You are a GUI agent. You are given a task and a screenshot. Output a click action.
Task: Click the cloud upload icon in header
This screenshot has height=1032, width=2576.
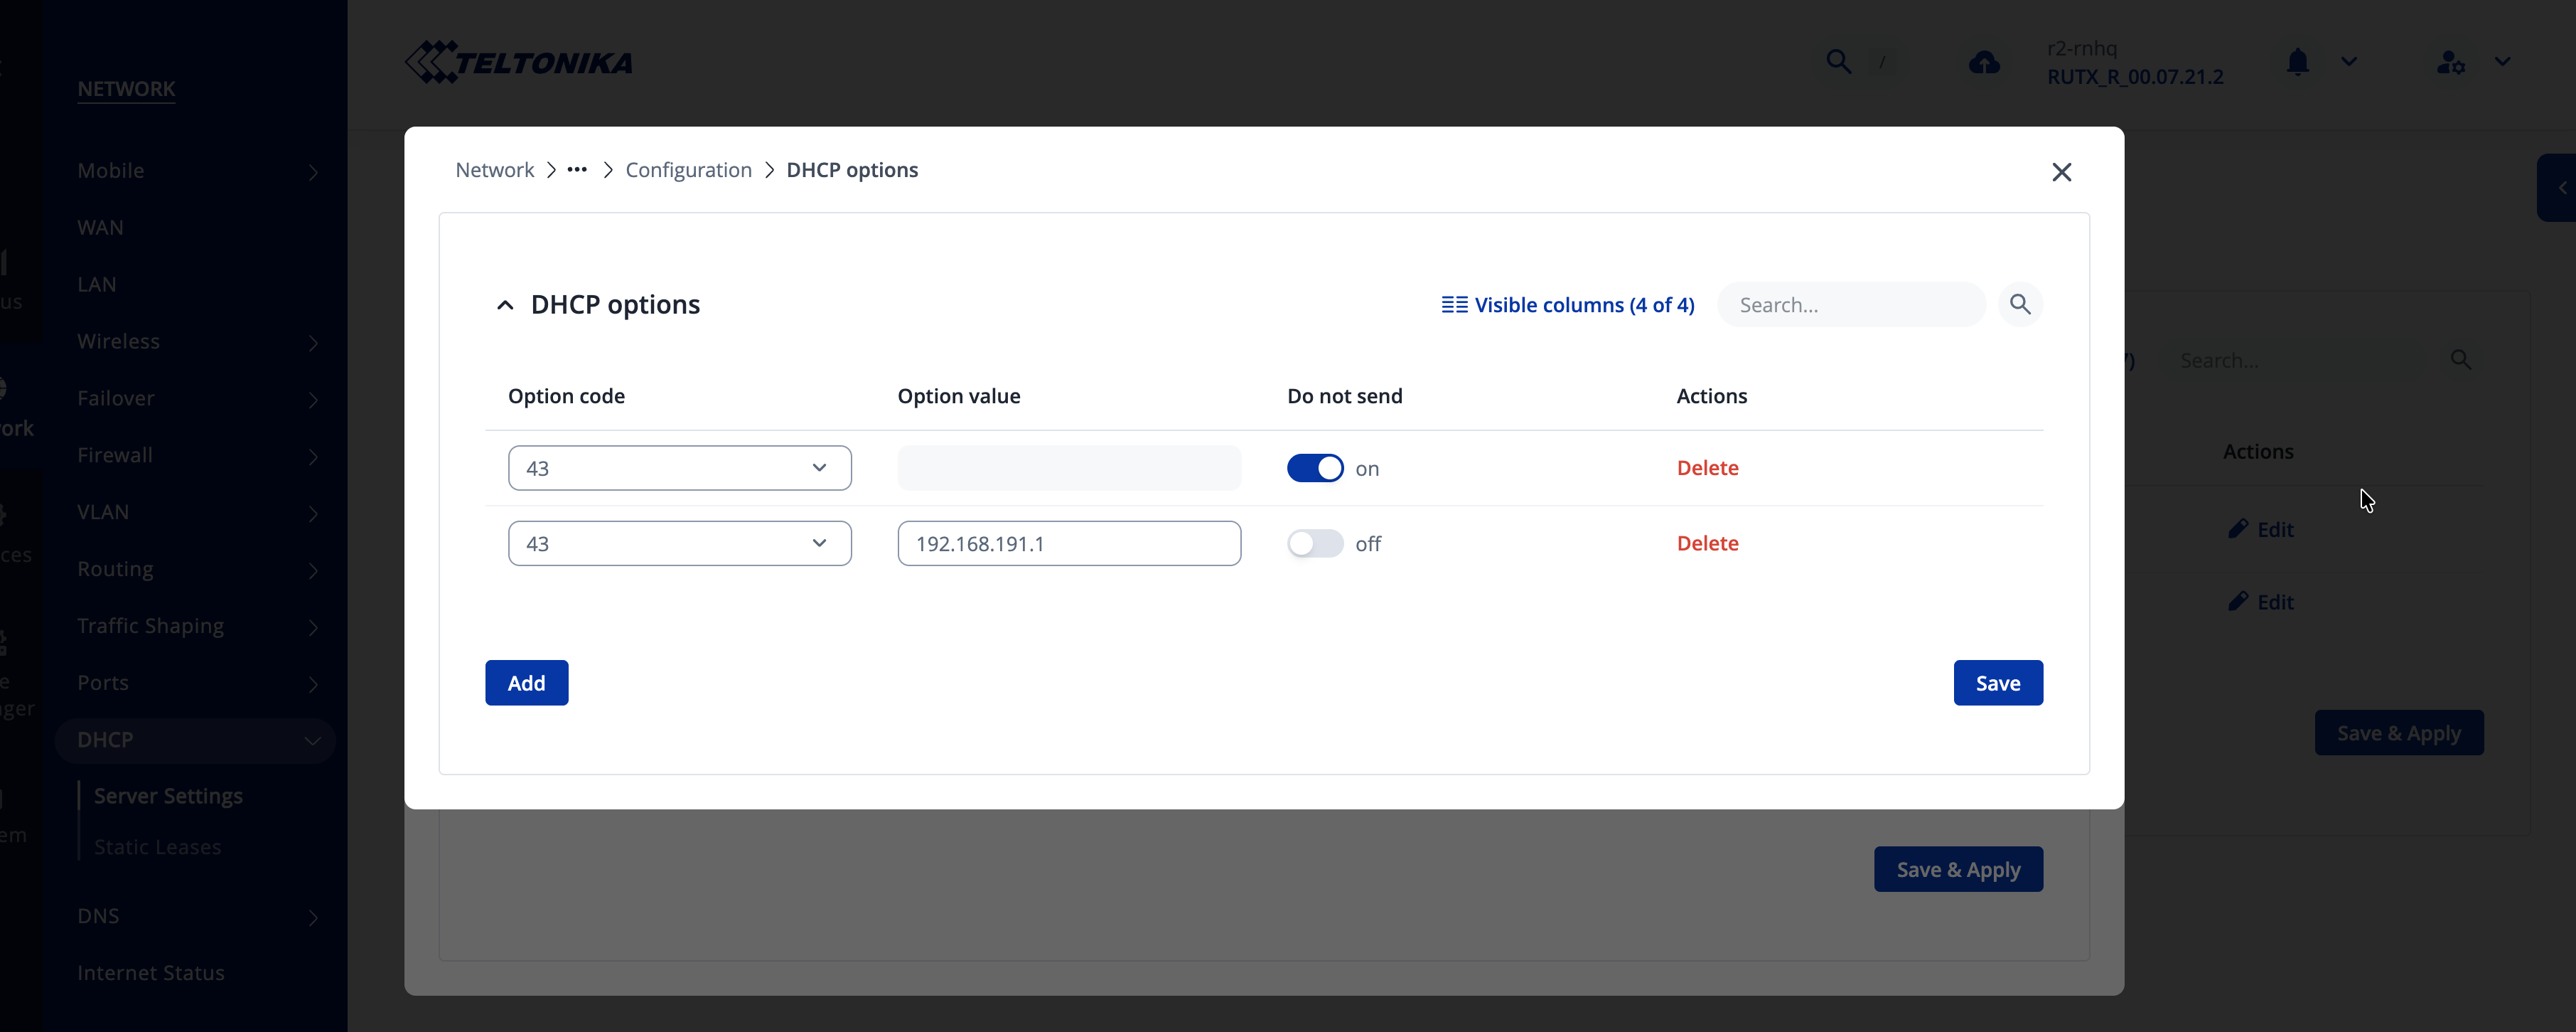1983,63
